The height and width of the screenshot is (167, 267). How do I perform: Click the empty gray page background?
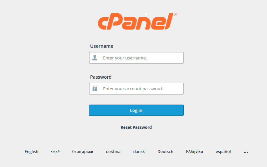[x=43, y=76]
